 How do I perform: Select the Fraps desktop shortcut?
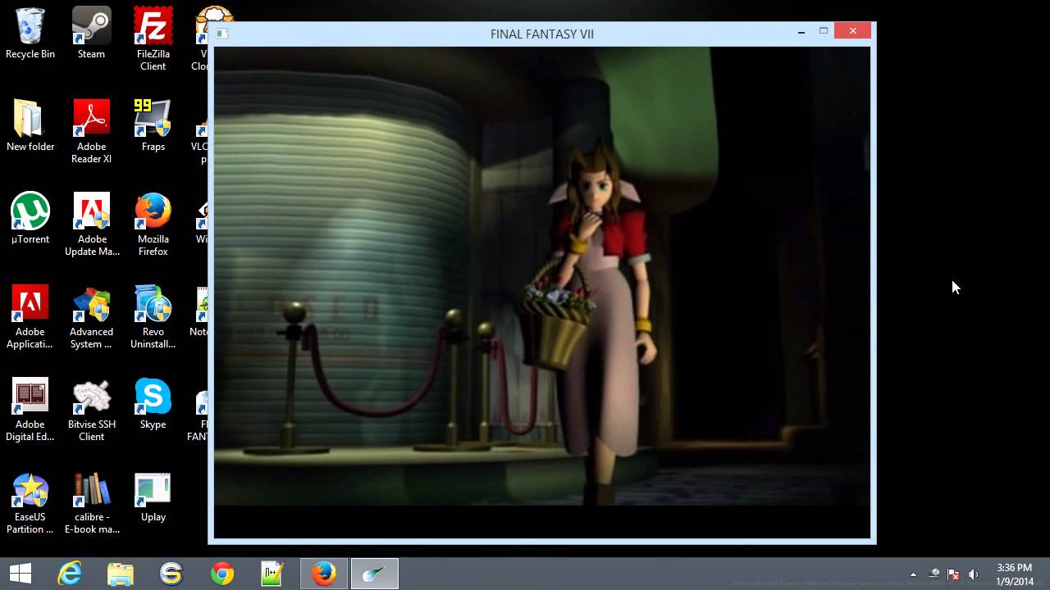153,126
